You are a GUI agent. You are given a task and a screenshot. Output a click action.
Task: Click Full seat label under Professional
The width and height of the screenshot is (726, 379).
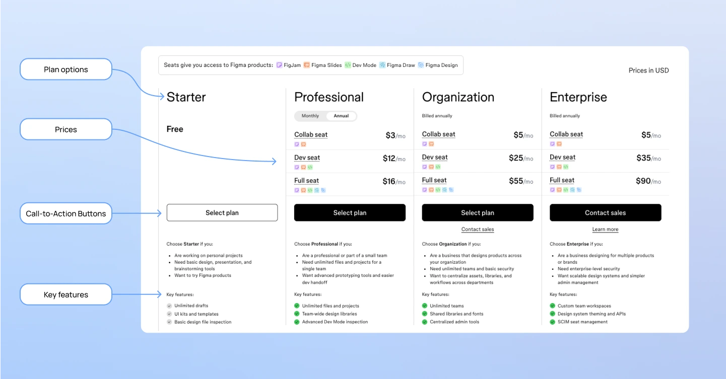click(x=306, y=181)
